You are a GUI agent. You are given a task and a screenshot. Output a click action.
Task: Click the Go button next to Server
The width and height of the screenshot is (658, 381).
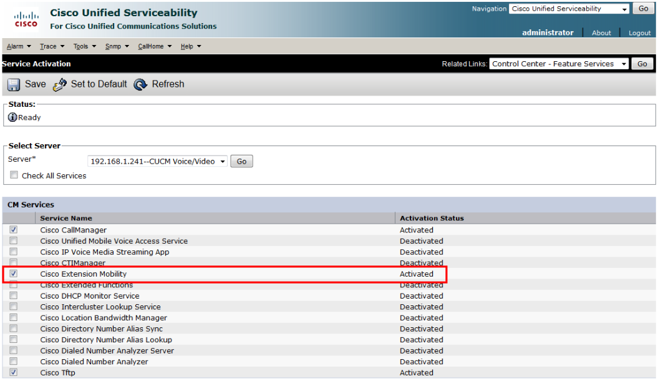[241, 161]
